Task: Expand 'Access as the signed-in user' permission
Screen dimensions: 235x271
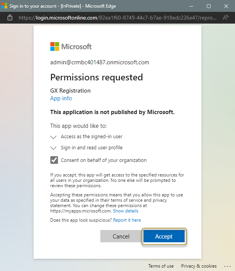Action: click(x=53, y=137)
